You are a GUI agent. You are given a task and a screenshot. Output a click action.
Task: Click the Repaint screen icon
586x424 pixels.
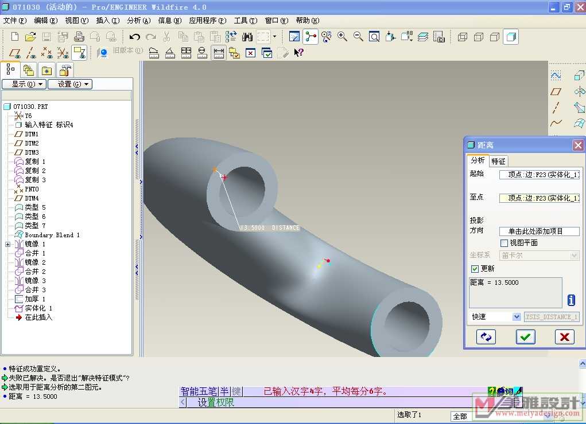point(294,37)
